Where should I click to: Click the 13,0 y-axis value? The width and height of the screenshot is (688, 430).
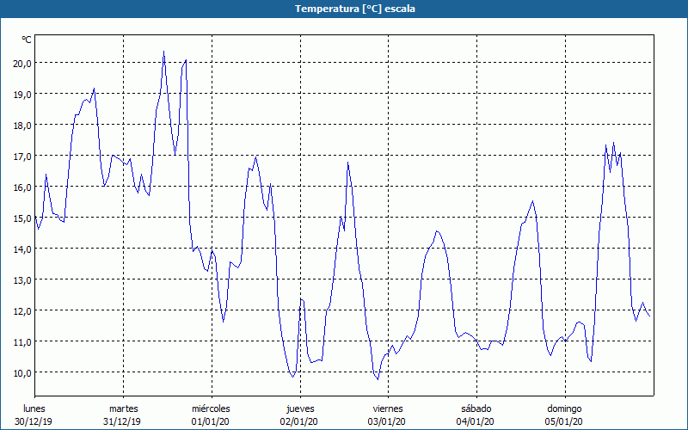pos(22,280)
